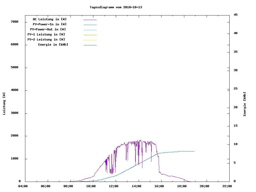The image size is (256, 192).
Task: Click the light blue PV-Power-Out legend line
Action: 90,30
